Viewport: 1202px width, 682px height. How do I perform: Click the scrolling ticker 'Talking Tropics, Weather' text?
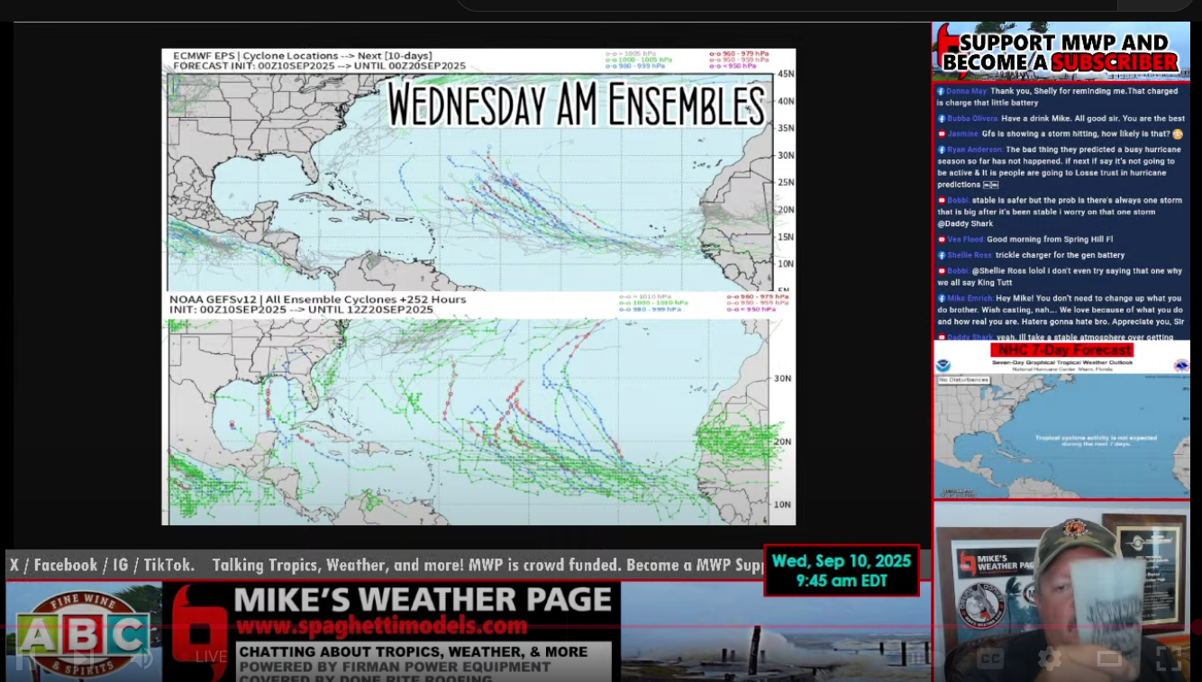coord(338,565)
